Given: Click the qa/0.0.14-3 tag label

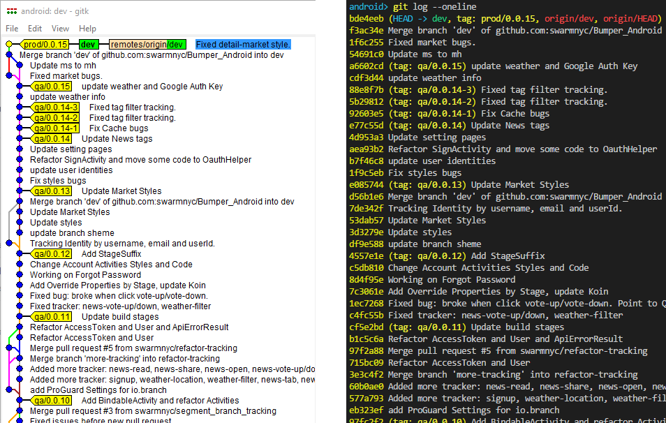Looking at the screenshot, I should (56, 107).
